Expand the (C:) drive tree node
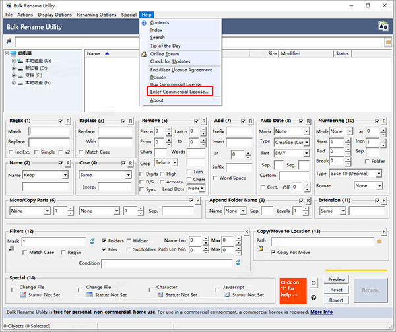The width and height of the screenshot is (396, 332). point(14,61)
